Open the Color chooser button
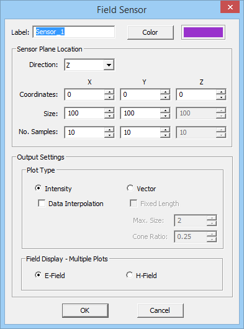The height and width of the screenshot is (329, 244). [x=150, y=32]
